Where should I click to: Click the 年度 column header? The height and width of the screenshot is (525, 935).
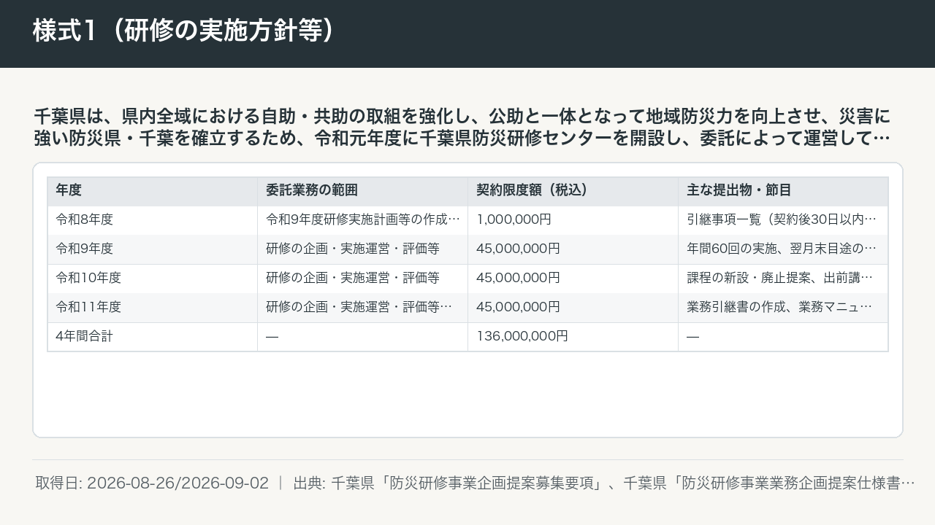coord(153,191)
